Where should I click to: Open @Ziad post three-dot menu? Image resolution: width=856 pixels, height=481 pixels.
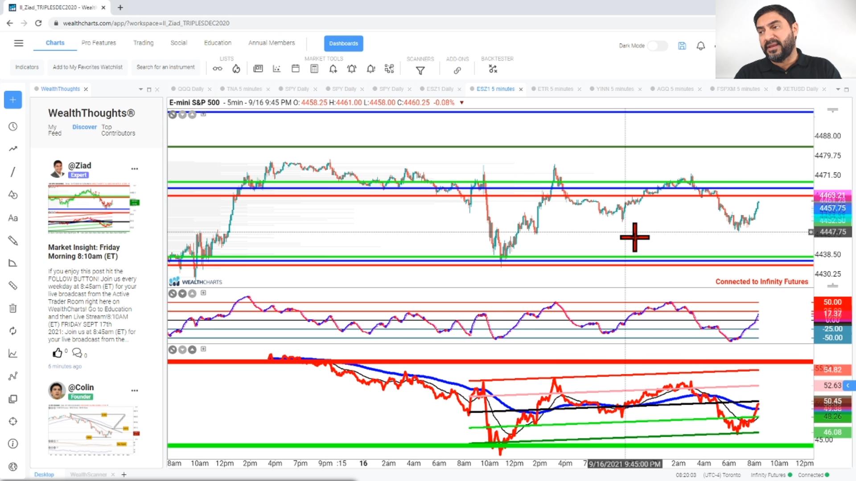135,169
